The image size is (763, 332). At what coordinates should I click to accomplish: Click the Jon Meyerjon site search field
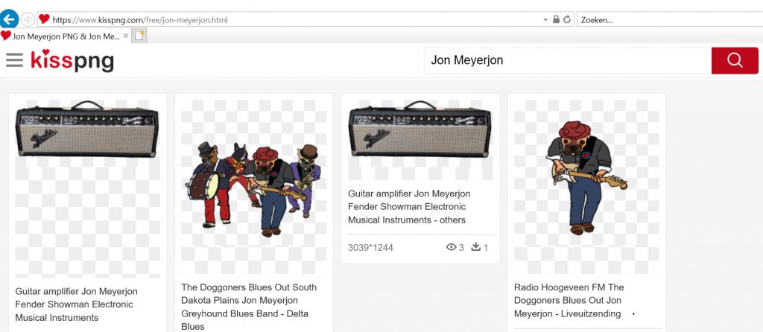point(566,60)
